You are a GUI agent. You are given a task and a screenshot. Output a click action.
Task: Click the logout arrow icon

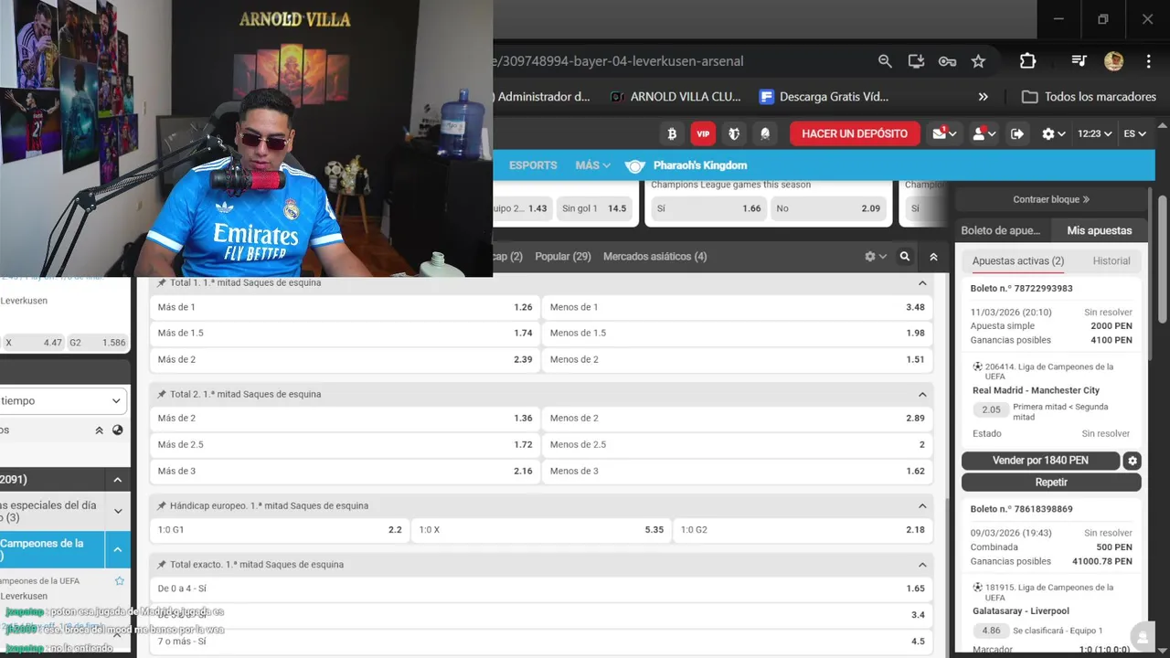pos(1016,133)
